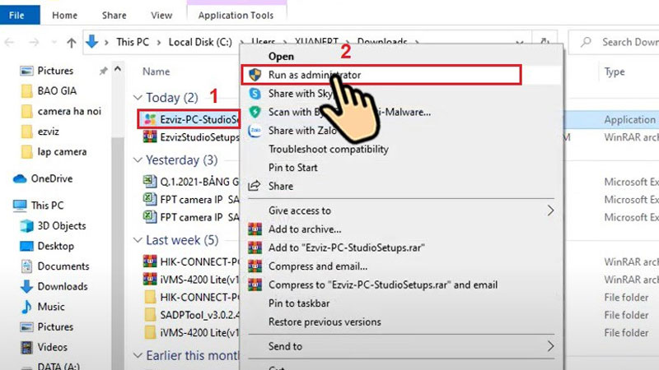Click the Zalo icon in context menu
The height and width of the screenshot is (370, 659).
(x=255, y=131)
